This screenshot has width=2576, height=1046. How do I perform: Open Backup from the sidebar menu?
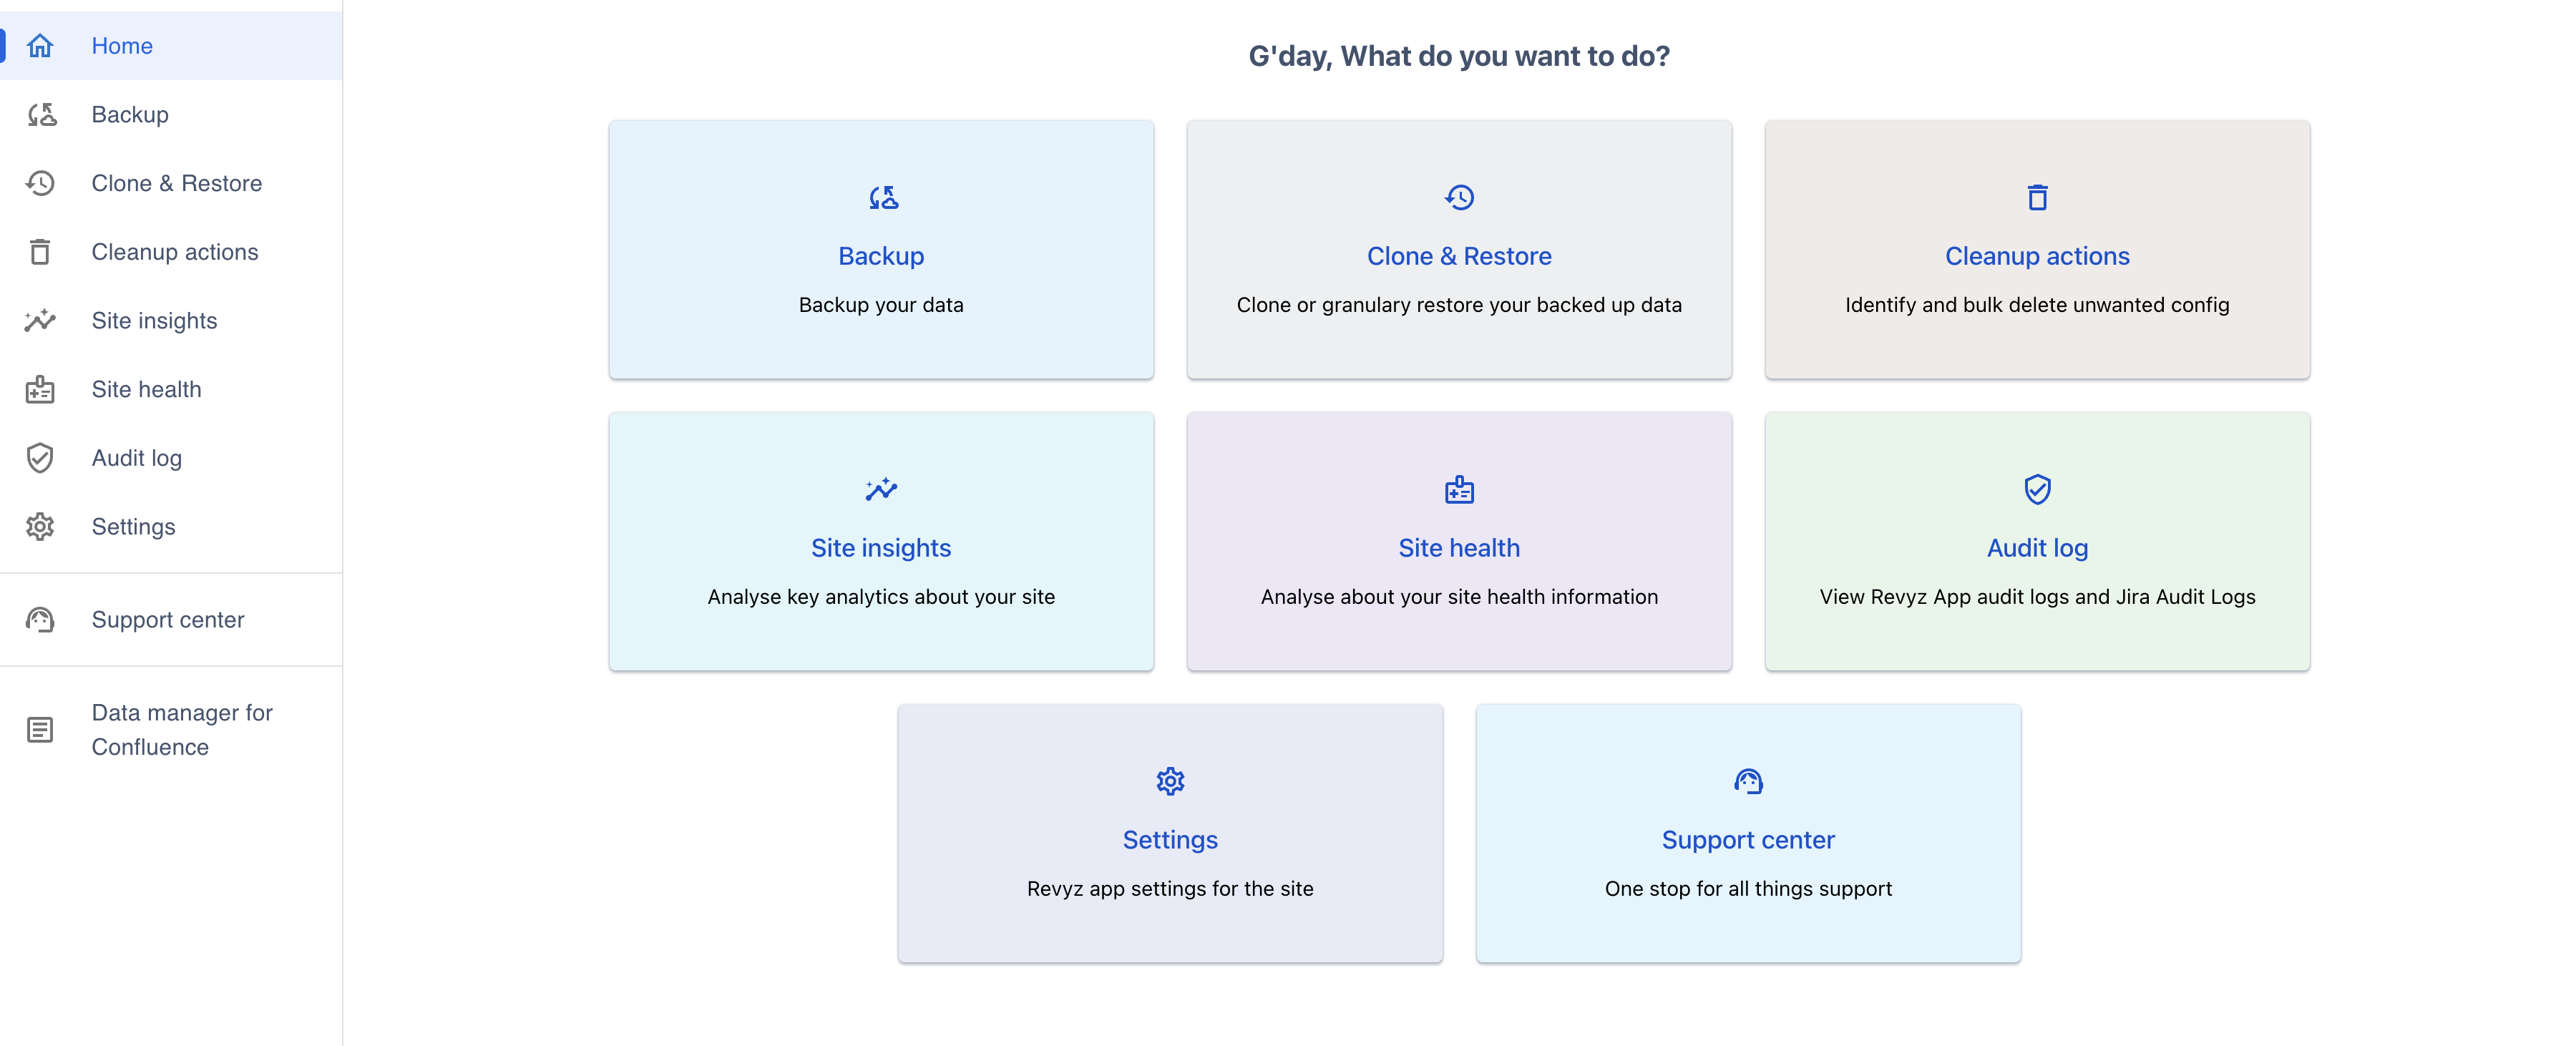130,115
